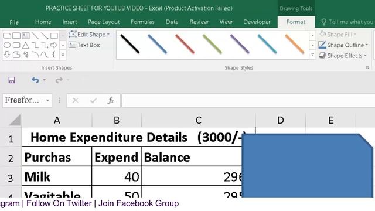Viewport: 375px width, 211px height.
Task: Choose the elbow arrow connector shape
Action: 45,45
